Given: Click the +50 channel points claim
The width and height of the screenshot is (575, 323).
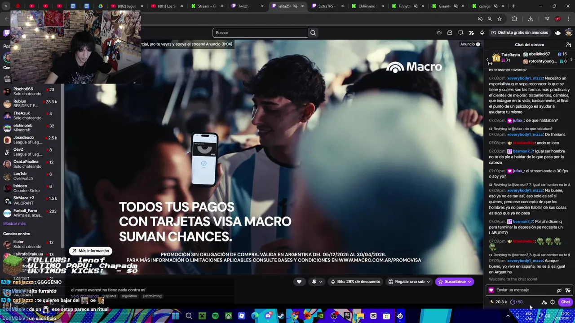Looking at the screenshot, I should tap(516, 302).
